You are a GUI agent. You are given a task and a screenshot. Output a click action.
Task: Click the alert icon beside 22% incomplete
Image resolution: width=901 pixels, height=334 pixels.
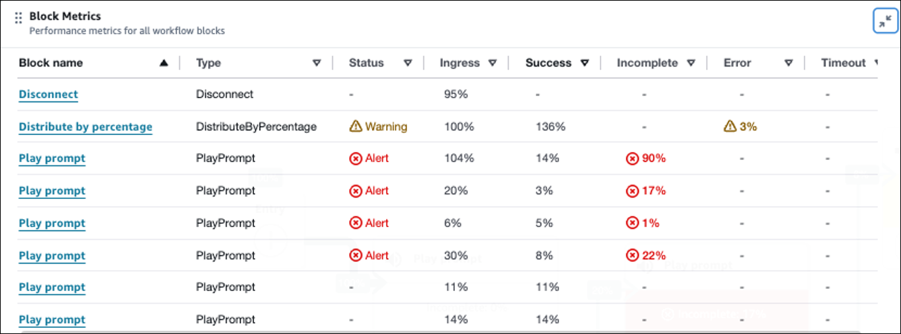pos(632,255)
